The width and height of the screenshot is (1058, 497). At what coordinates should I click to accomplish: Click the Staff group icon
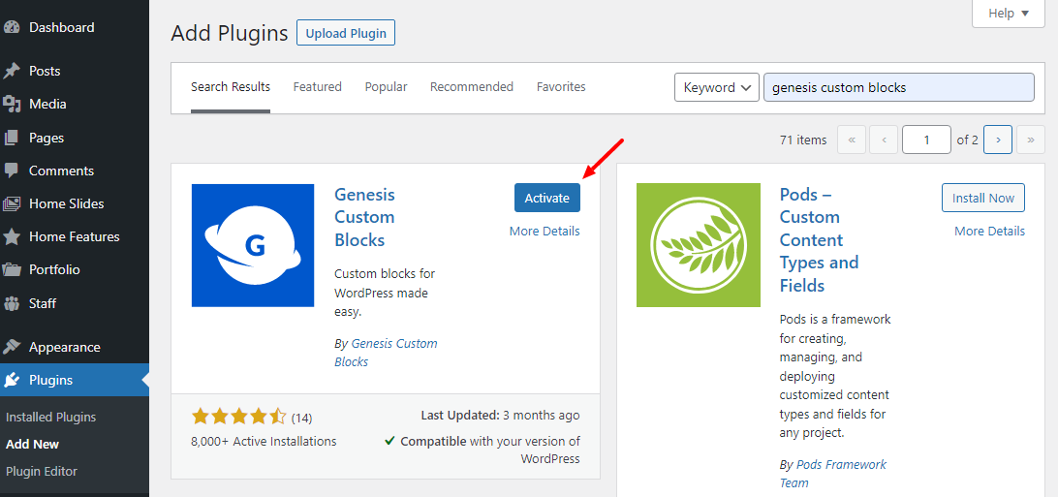pyautogui.click(x=12, y=303)
